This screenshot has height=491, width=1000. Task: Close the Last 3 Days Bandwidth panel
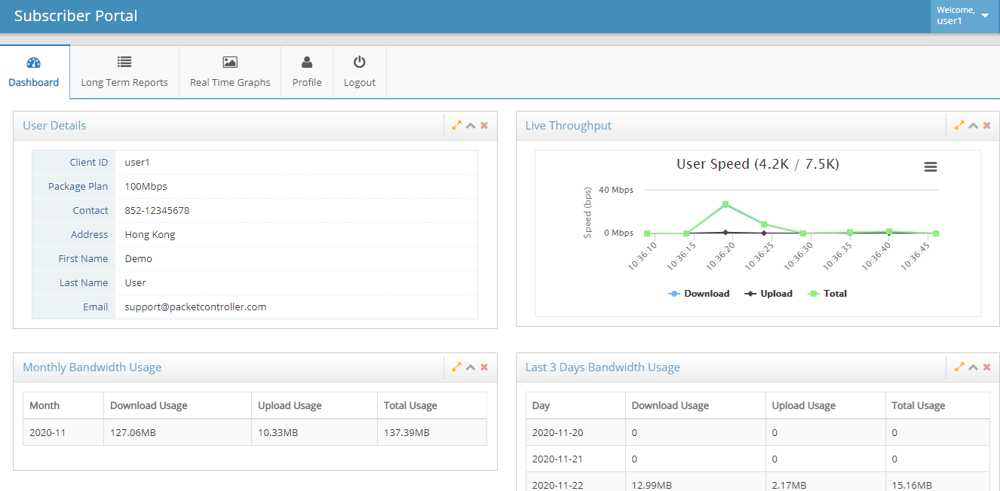pos(986,367)
